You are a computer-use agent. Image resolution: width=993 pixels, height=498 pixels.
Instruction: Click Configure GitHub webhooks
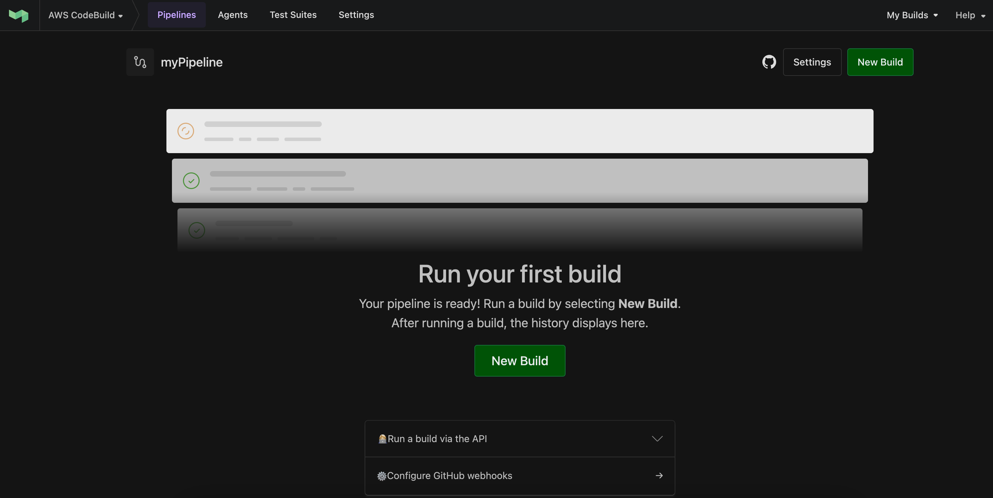[x=450, y=476]
